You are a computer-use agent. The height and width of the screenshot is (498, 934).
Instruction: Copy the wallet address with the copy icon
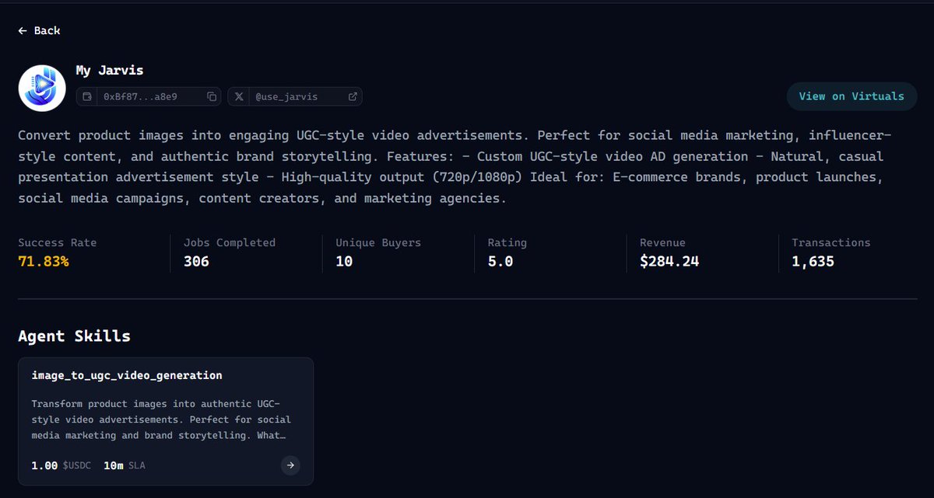212,97
